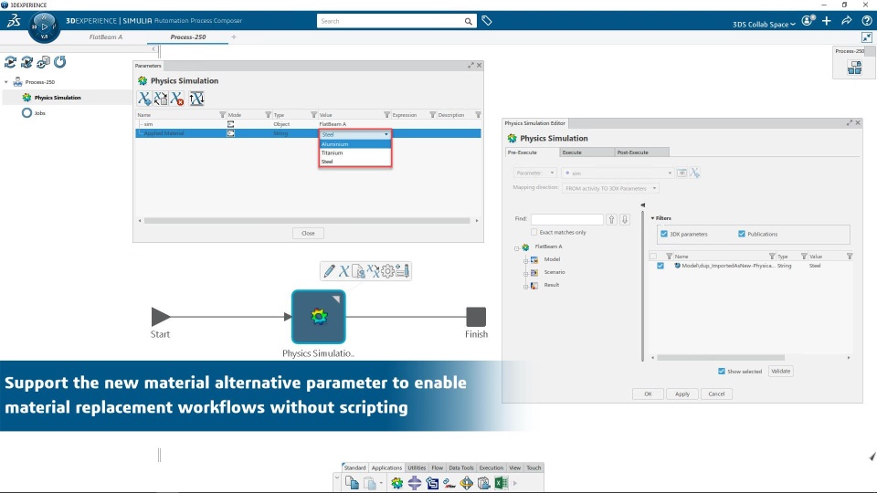877x493 pixels.
Task: Switch to the Data Tools toolbar tab
Action: [x=460, y=467]
